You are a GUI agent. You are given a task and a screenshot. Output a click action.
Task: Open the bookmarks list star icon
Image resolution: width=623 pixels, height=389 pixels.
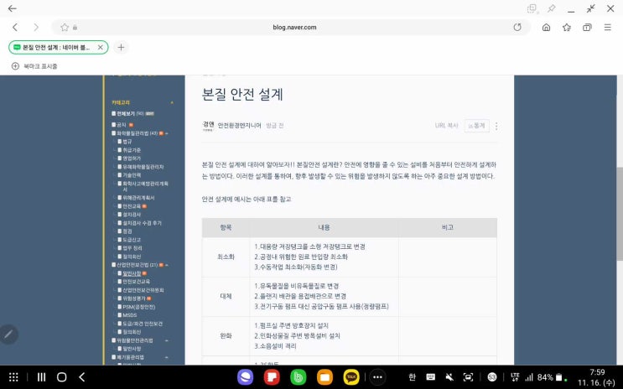(x=567, y=27)
